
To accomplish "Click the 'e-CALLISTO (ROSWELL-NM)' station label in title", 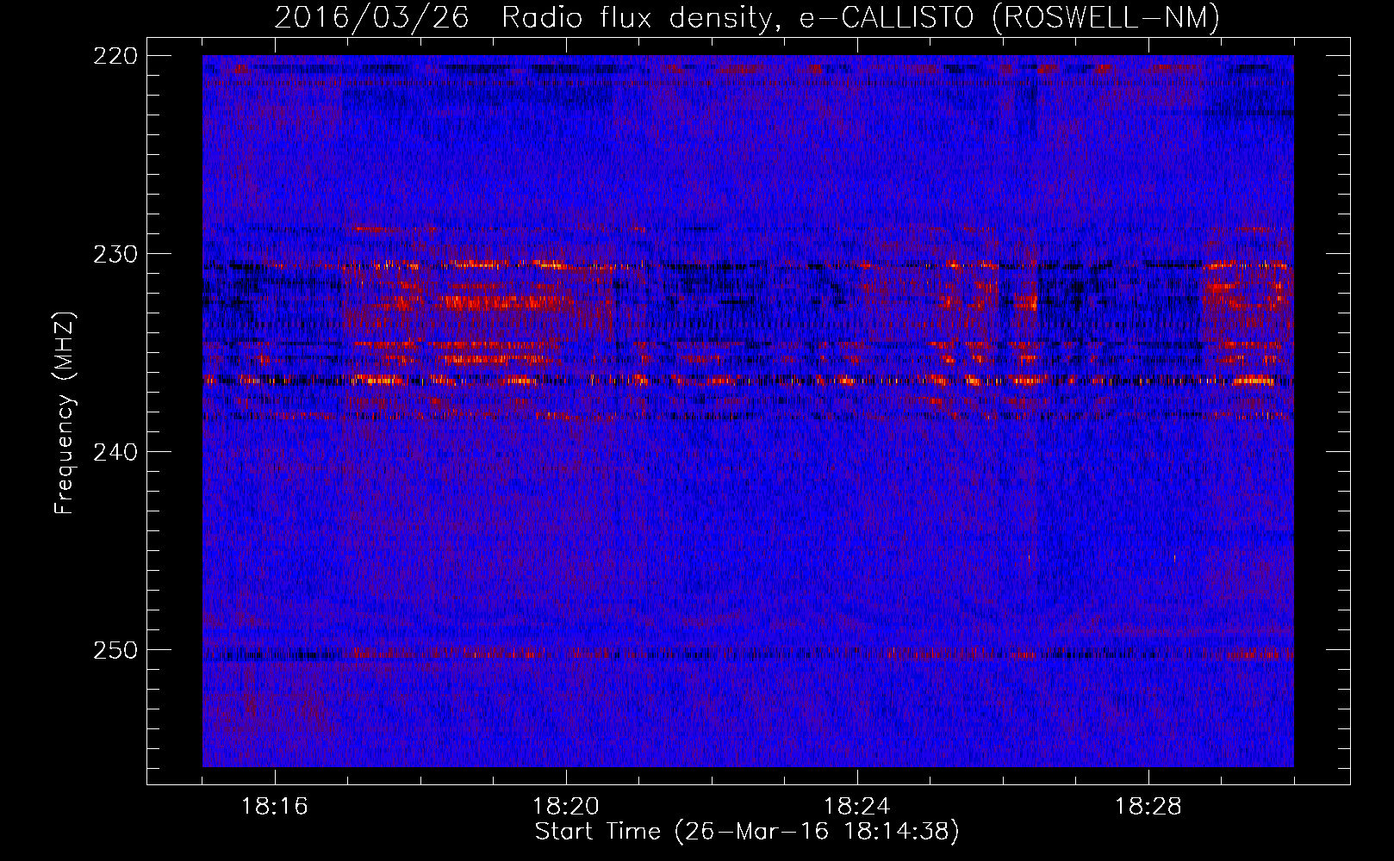I will 1010,18.
